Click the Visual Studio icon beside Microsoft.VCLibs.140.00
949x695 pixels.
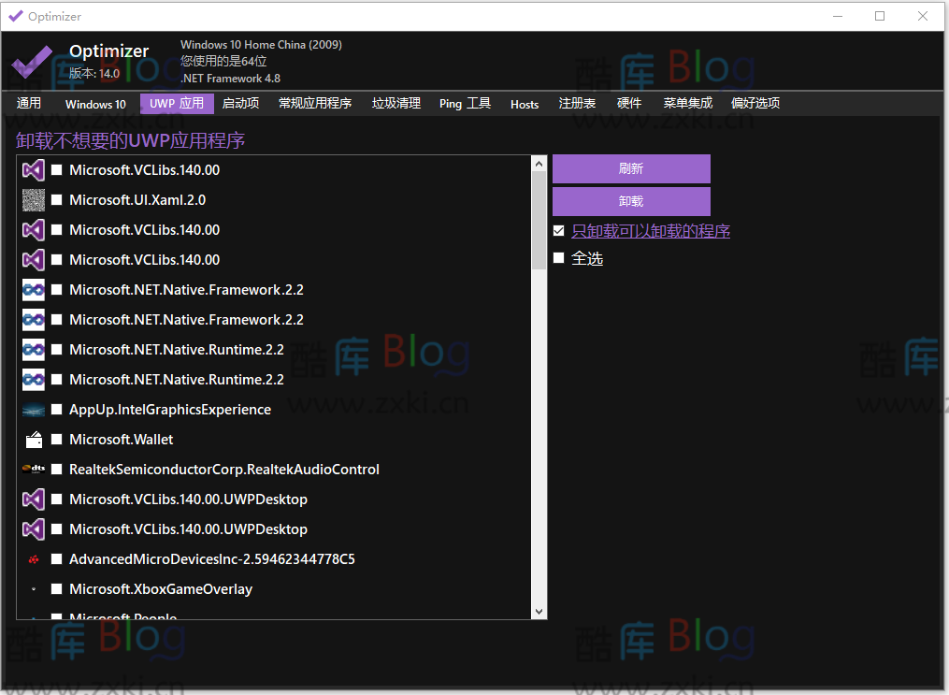coord(33,169)
